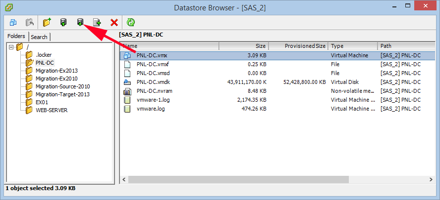Click the Non-volatile memory type cell
Viewport: 440px width, 200px height.
coord(353,91)
